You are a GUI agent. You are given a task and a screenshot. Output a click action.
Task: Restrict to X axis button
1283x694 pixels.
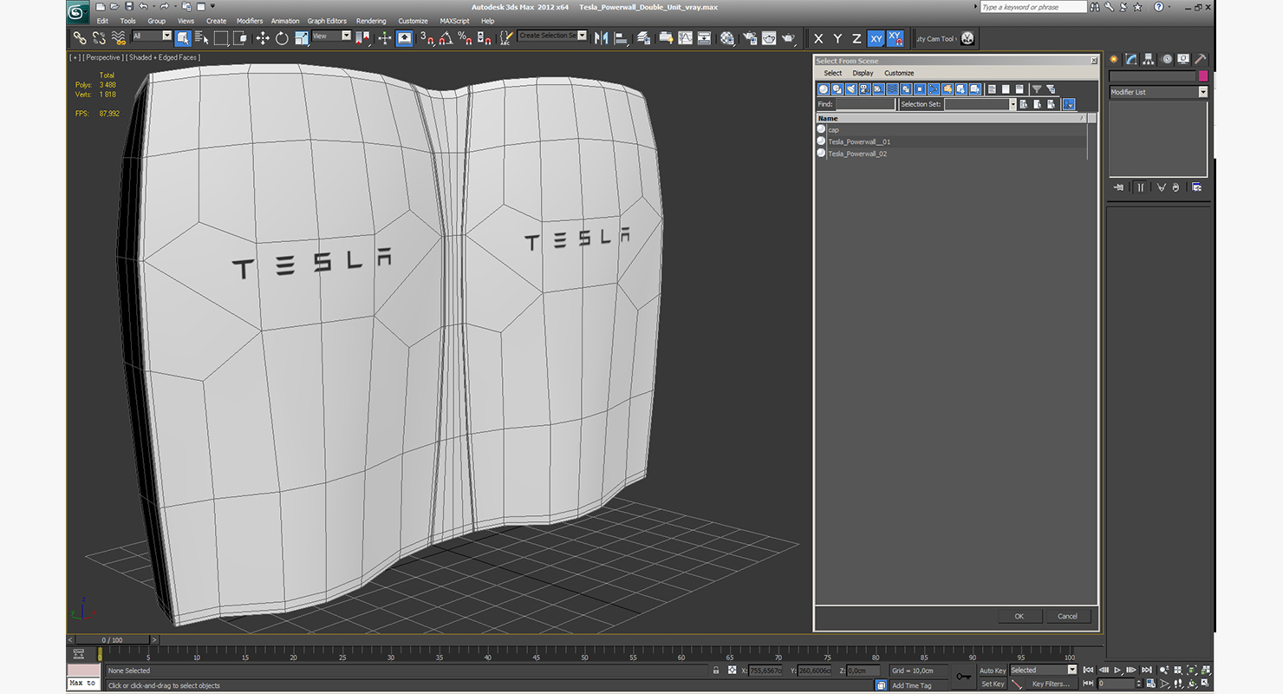tap(818, 38)
